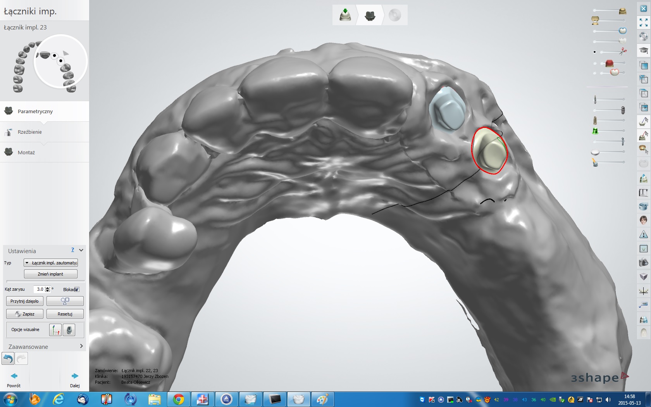The width and height of the screenshot is (651, 407).
Task: Click the fullscreen arrows icon
Action: tap(643, 22)
